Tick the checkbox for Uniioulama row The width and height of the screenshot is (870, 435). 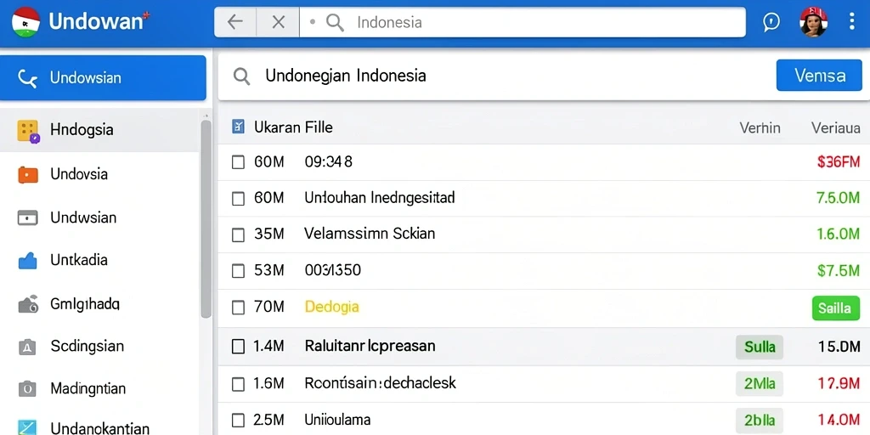(x=238, y=420)
